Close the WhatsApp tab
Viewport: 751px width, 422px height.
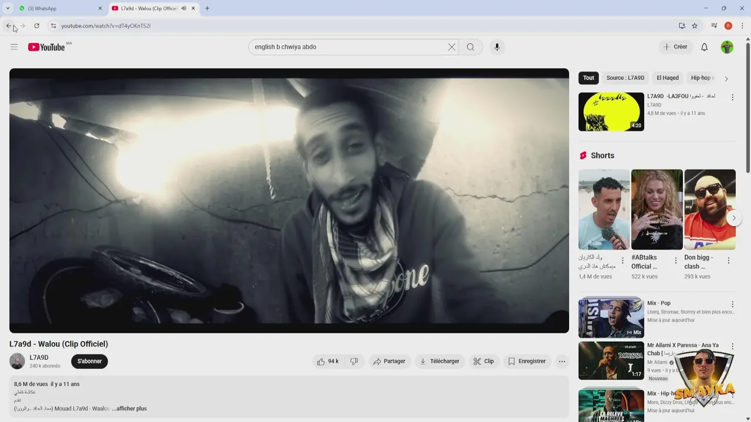pos(100,8)
